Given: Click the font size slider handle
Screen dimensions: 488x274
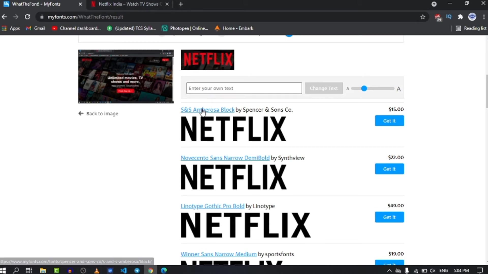Looking at the screenshot, I should (364, 88).
